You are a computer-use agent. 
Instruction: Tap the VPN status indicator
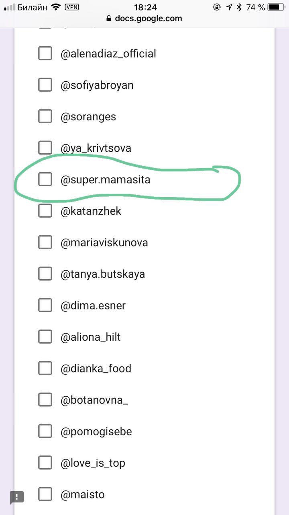71,7
